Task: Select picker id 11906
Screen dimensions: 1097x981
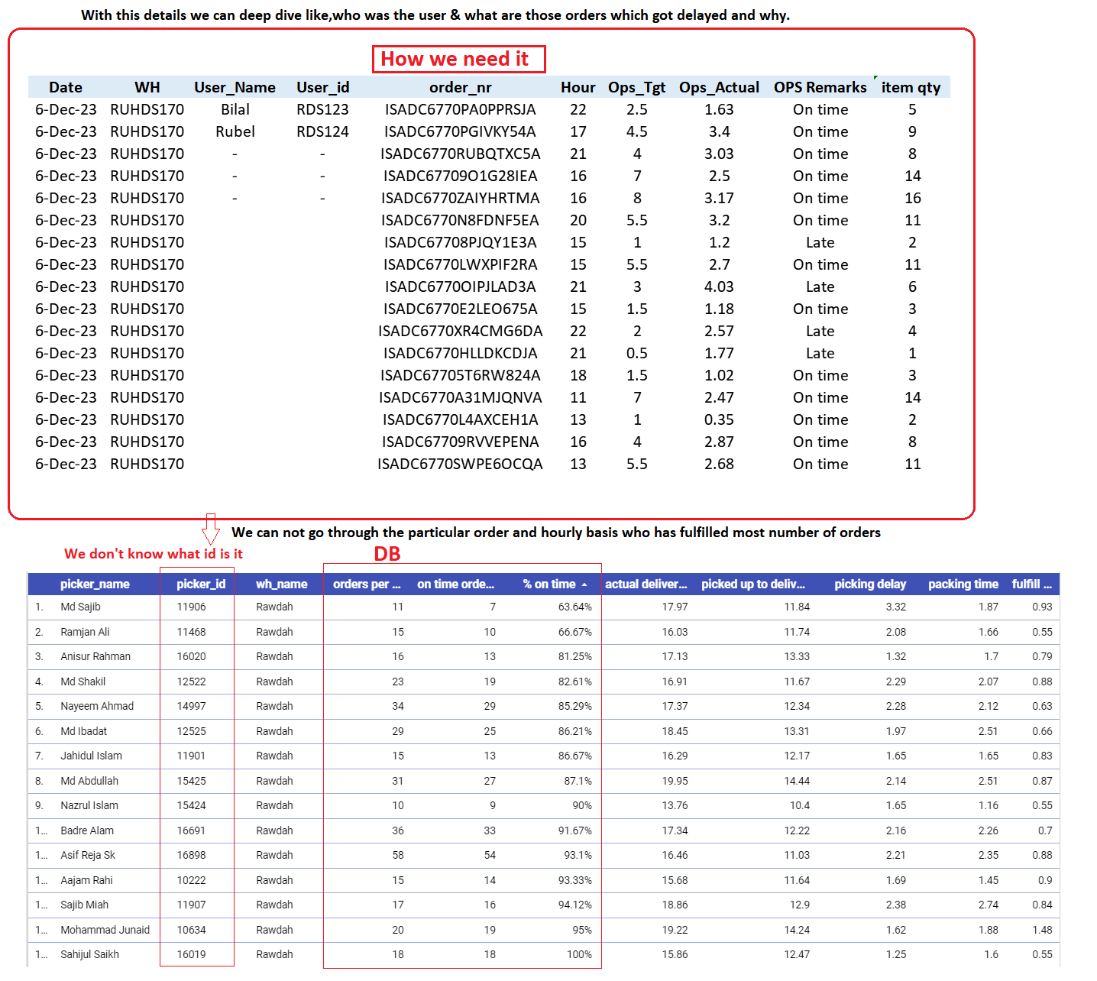Action: click(192, 607)
